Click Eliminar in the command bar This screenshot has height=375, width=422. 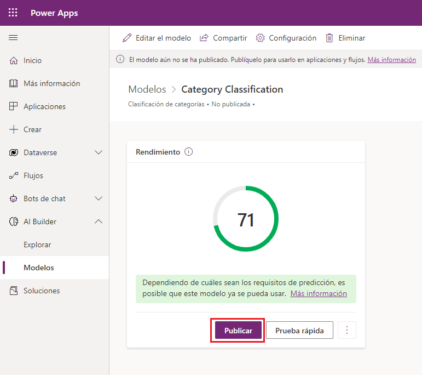(345, 38)
